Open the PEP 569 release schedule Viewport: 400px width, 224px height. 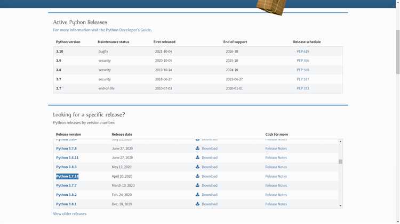tap(303, 70)
